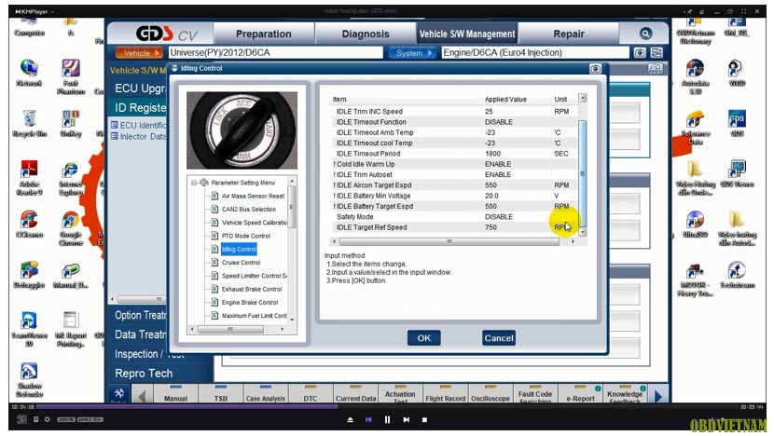The height and width of the screenshot is (436, 774).
Task: Click the eject open-file button in KMPlayer
Action: pyautogui.click(x=350, y=420)
